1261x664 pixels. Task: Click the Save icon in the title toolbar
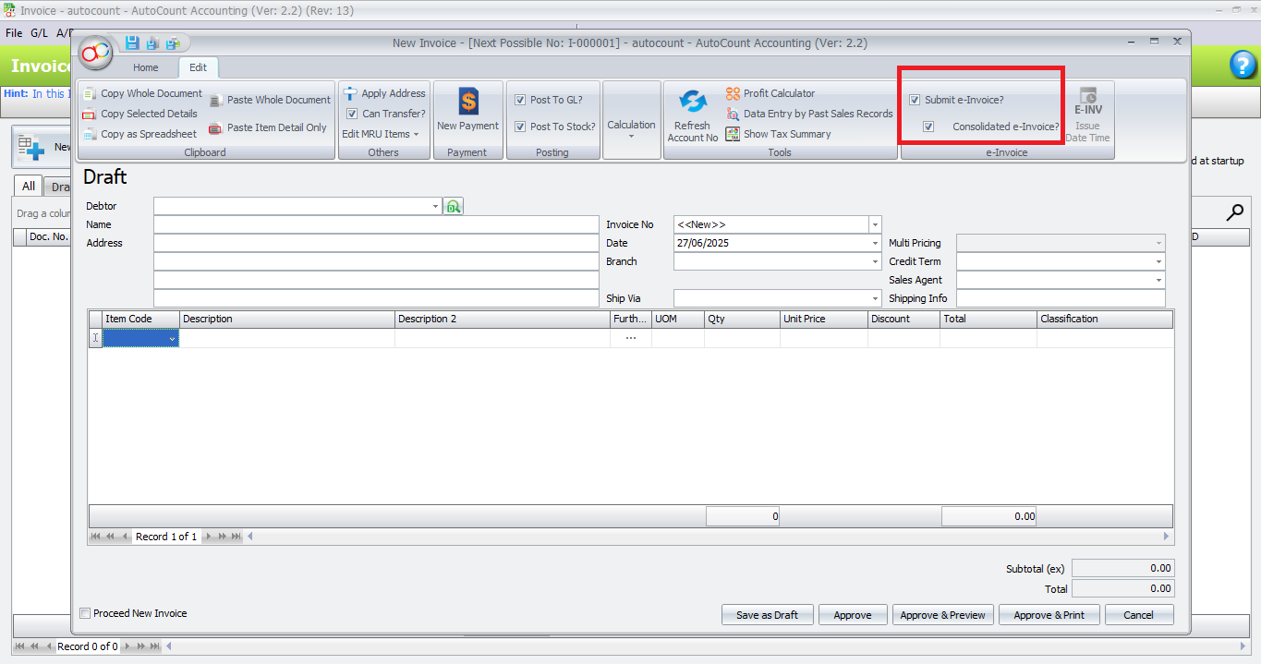[130, 42]
